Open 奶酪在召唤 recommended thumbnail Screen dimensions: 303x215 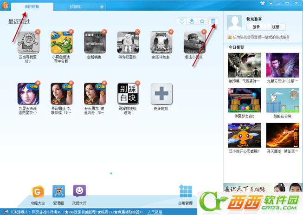[283, 100]
